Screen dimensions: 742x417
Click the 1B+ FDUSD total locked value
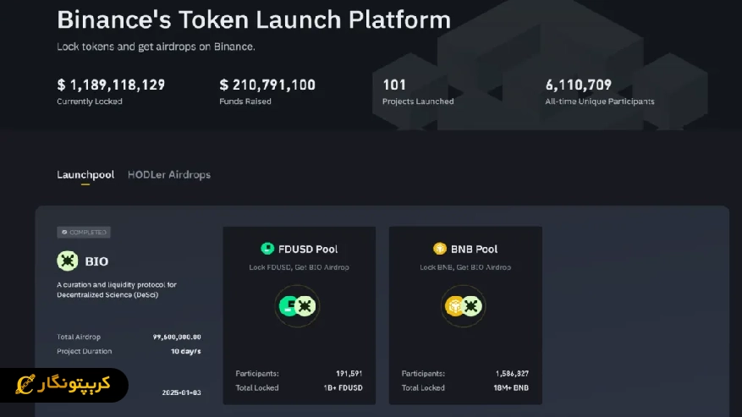(x=344, y=387)
